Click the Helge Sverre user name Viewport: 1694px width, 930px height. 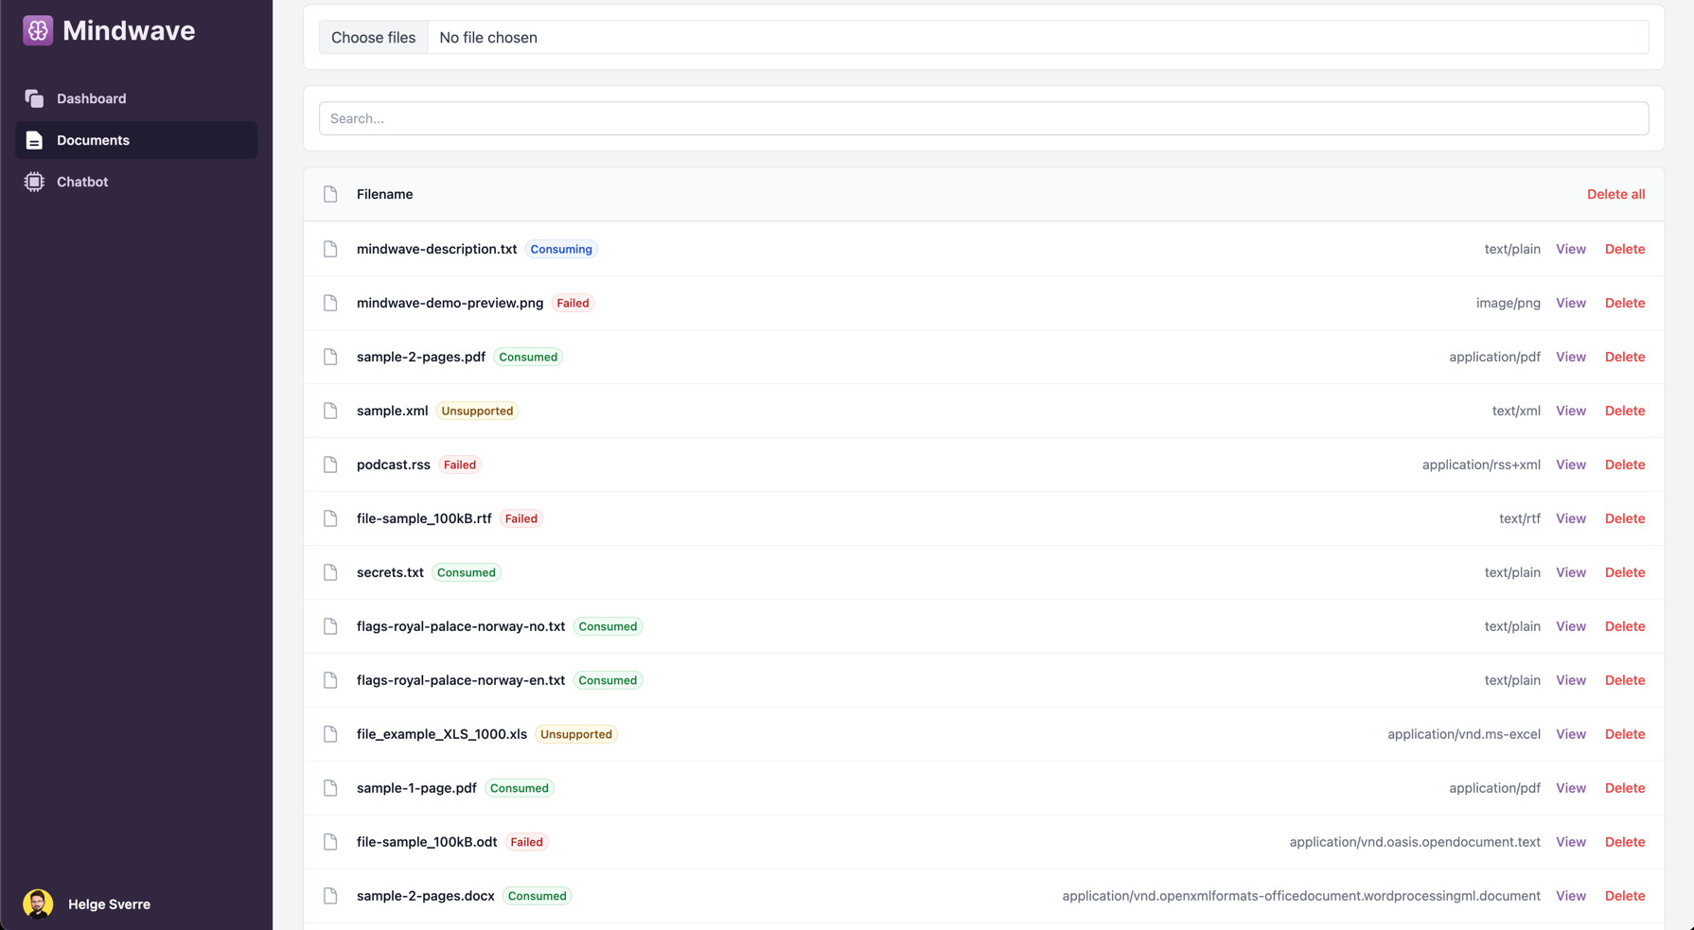click(109, 904)
